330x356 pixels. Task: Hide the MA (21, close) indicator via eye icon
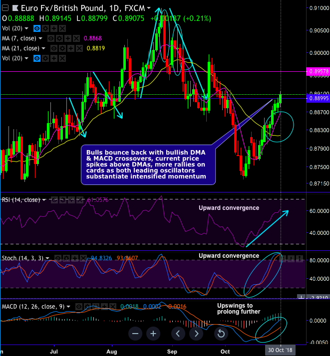(x=53, y=48)
